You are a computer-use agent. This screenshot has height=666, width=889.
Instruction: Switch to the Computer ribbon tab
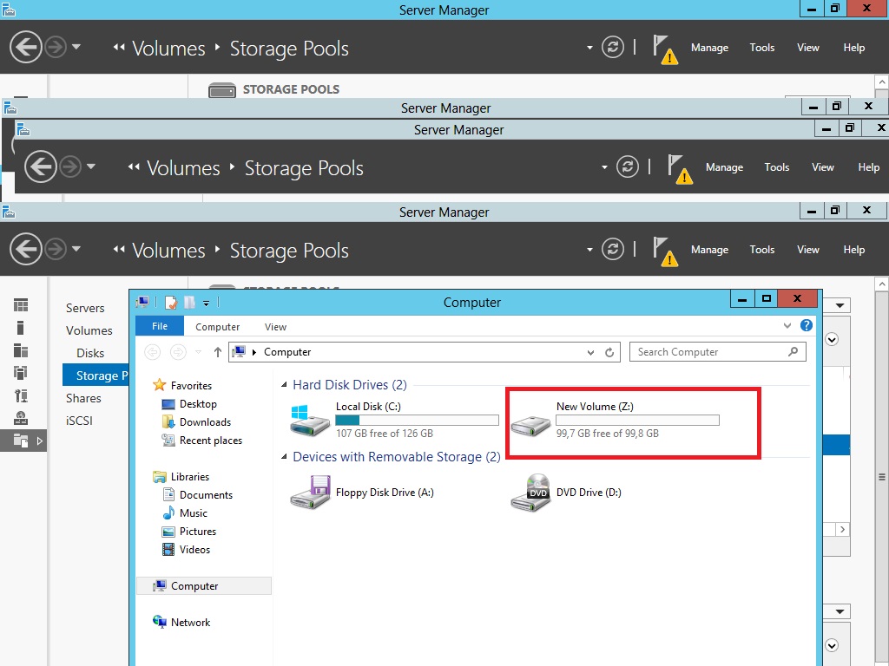click(217, 327)
